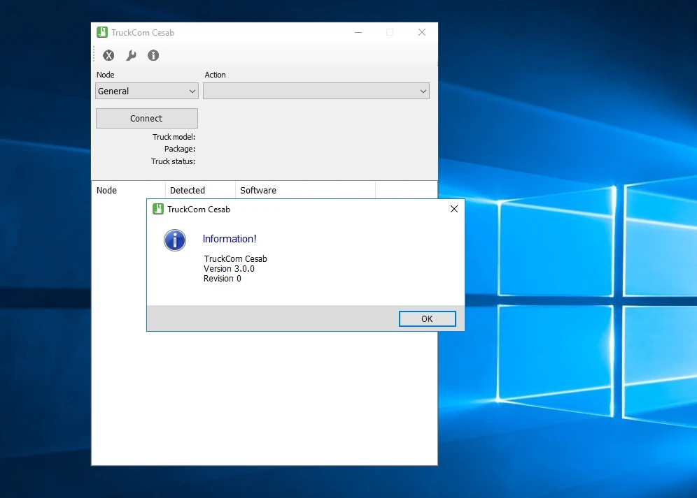Close the Information dialog with its X
The width and height of the screenshot is (697, 498).
(x=453, y=209)
